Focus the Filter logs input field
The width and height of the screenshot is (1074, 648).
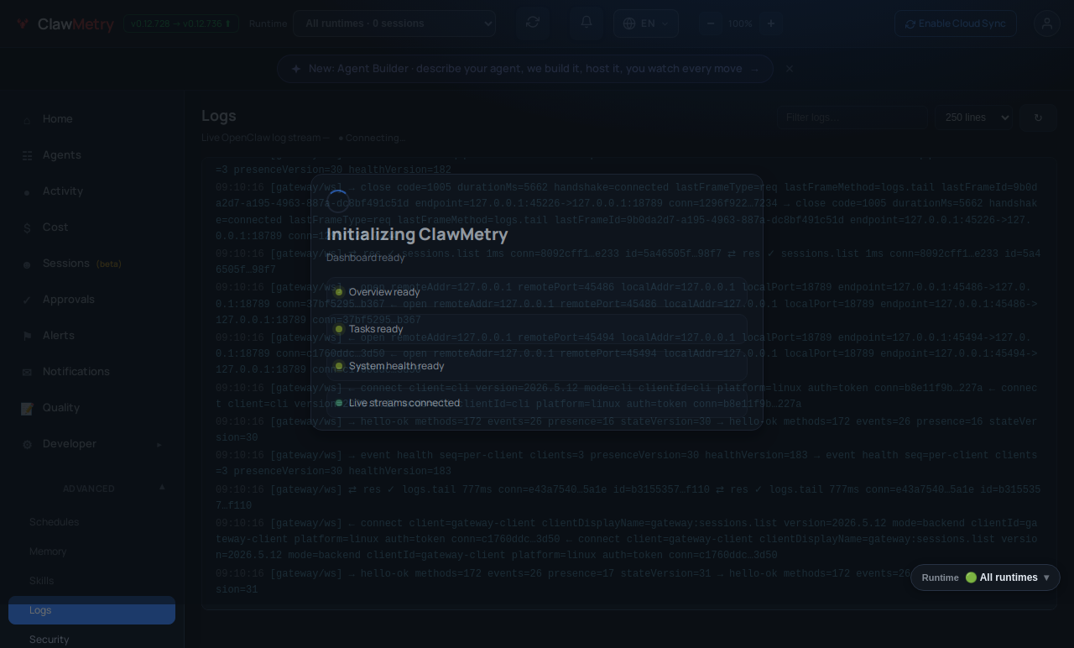[852, 118]
